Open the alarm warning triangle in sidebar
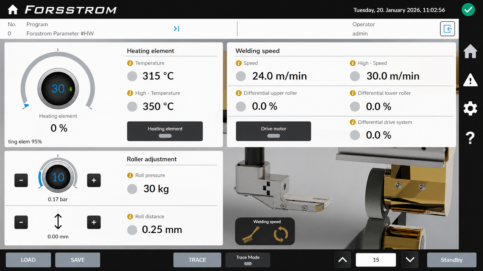 (x=470, y=80)
